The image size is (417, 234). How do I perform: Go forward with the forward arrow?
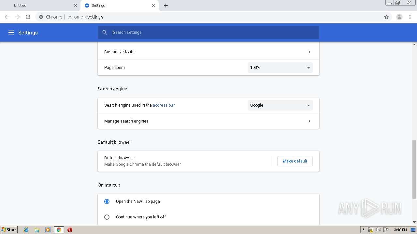pos(18,17)
